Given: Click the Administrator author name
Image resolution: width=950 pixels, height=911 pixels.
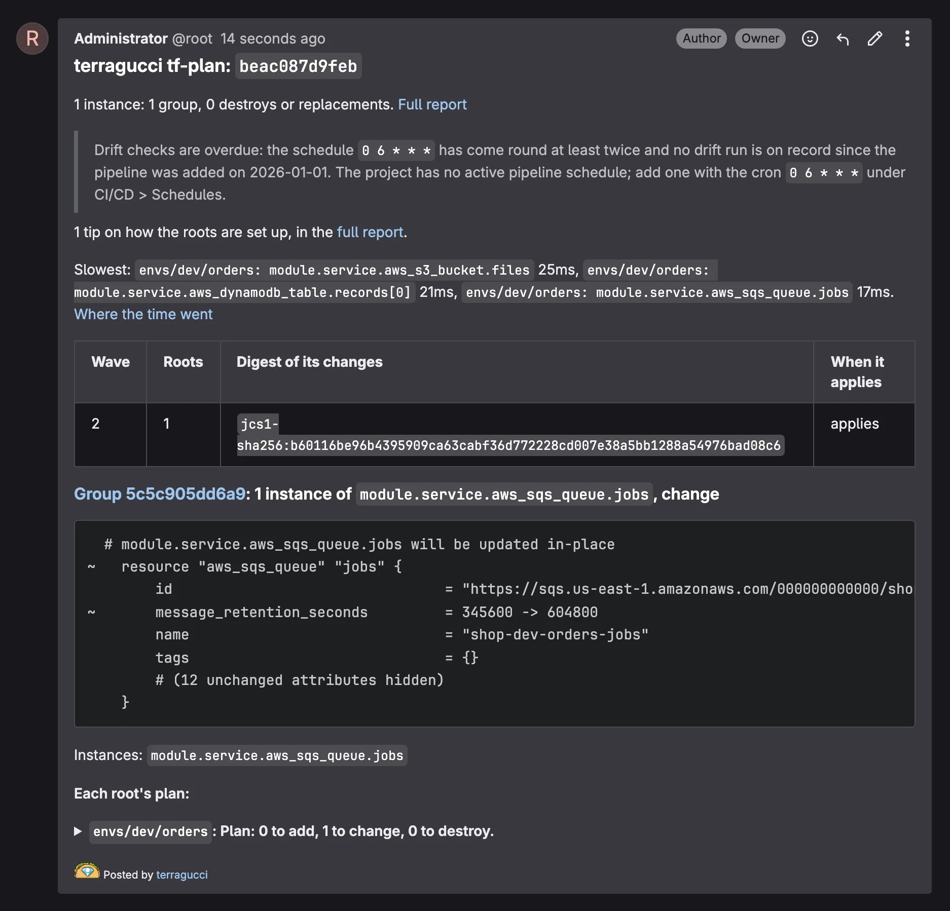Looking at the screenshot, I should 121,39.
